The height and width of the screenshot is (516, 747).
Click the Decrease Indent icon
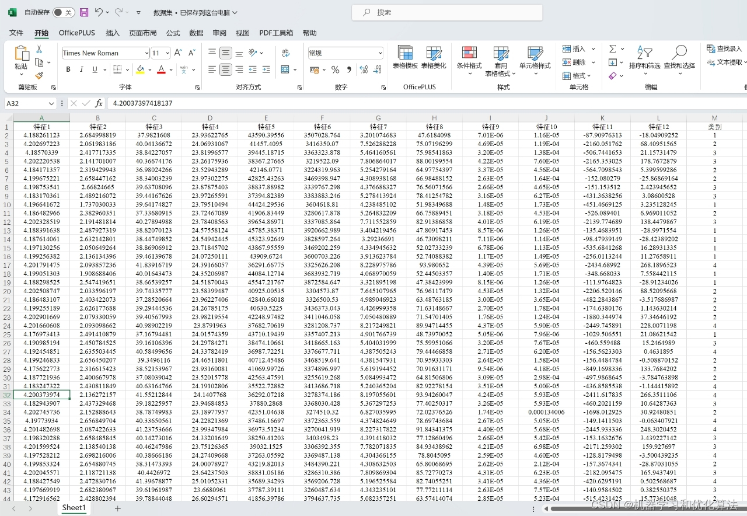coord(253,69)
